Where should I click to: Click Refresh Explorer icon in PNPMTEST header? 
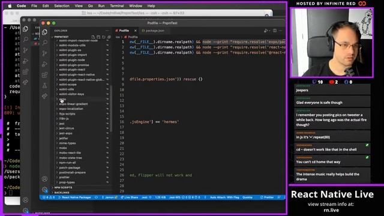104,37
